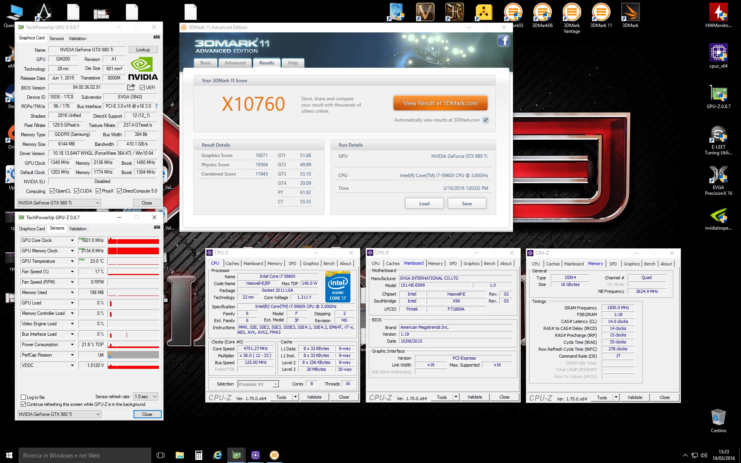
Task: Launch EVGA PrecisionX 16 icon
Action: [x=718, y=181]
